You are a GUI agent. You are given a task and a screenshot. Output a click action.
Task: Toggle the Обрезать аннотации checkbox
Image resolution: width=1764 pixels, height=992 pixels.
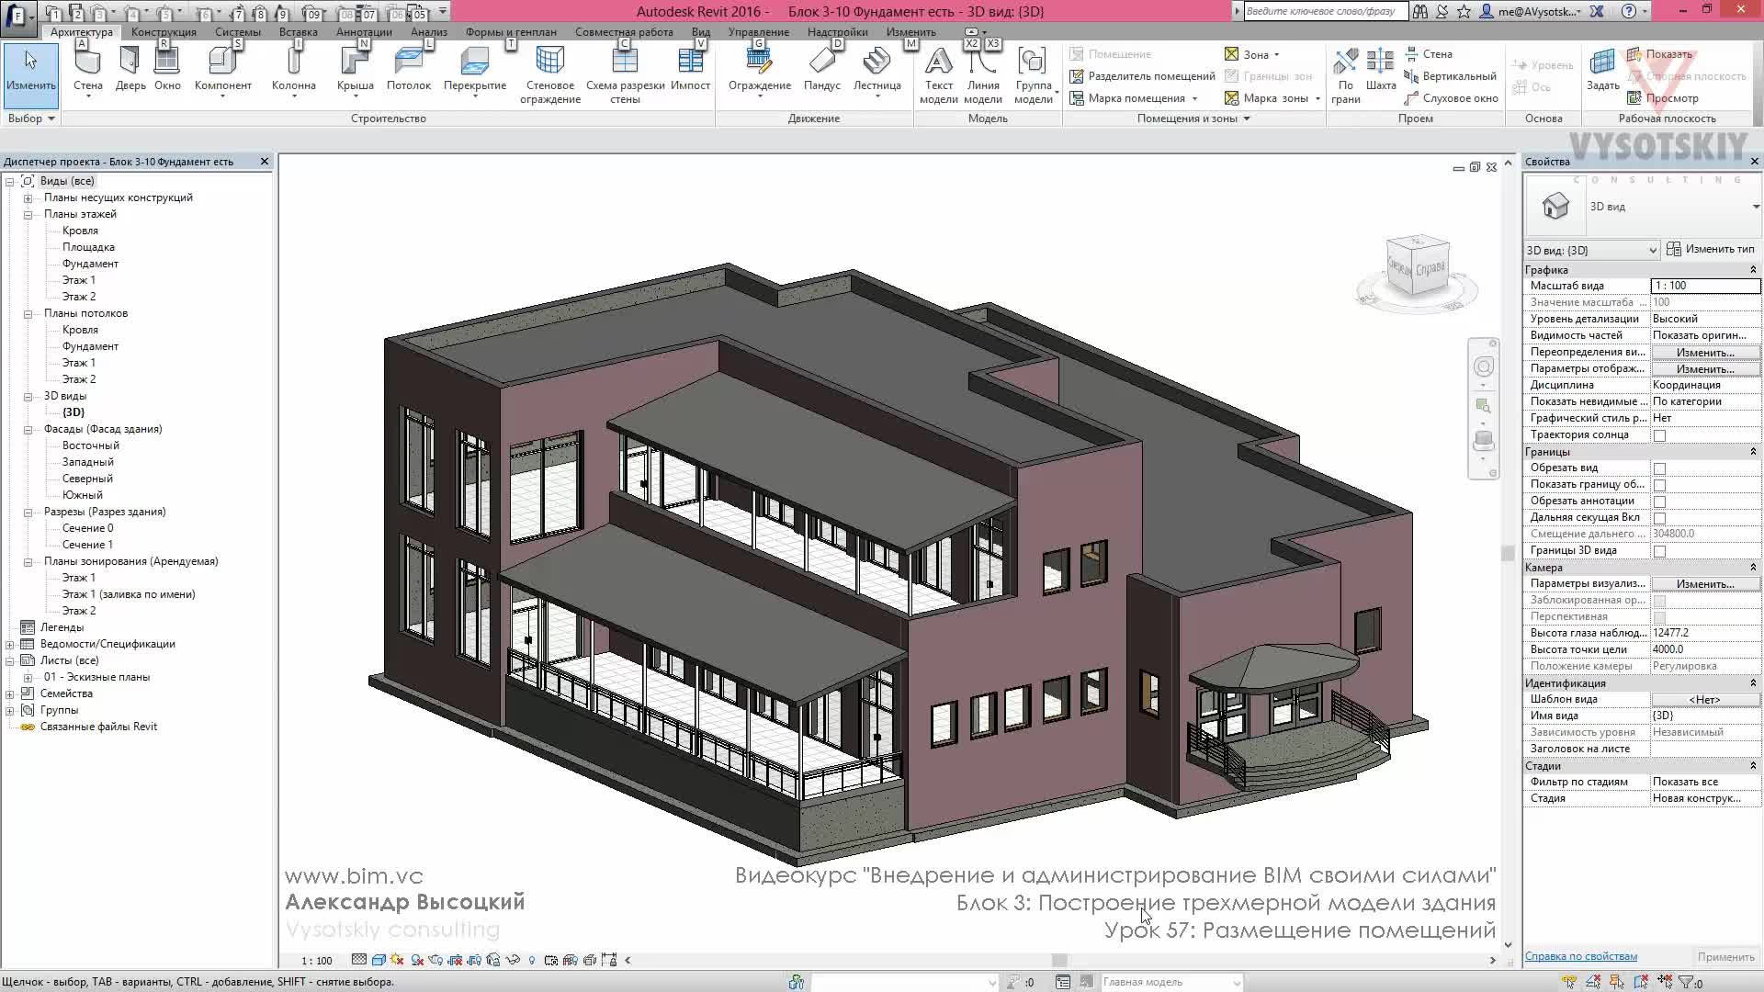[x=1659, y=502]
